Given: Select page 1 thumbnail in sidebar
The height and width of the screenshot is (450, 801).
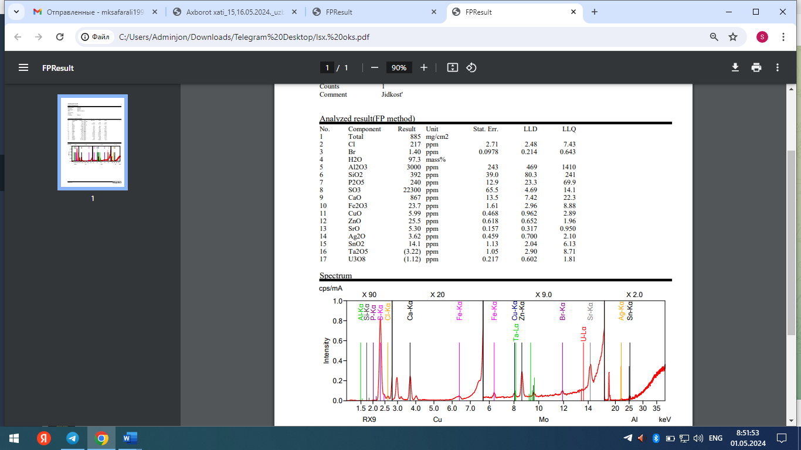Looking at the screenshot, I should tap(93, 142).
